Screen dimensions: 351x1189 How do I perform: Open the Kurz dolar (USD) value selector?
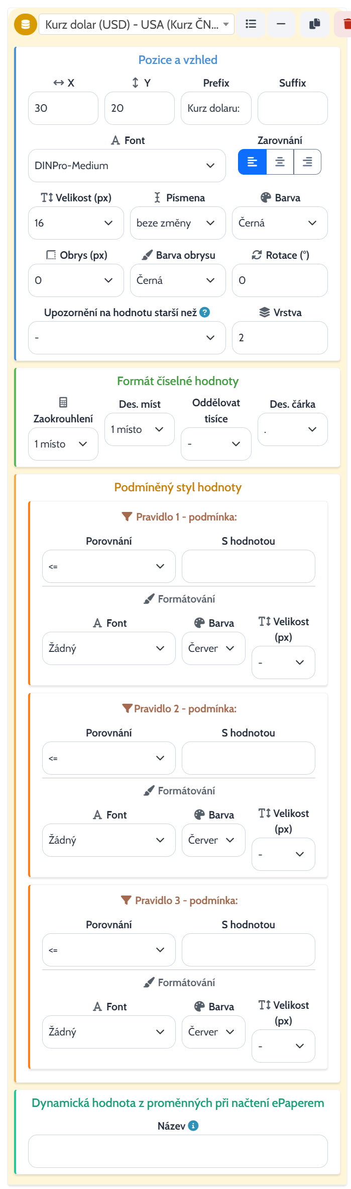(x=137, y=24)
